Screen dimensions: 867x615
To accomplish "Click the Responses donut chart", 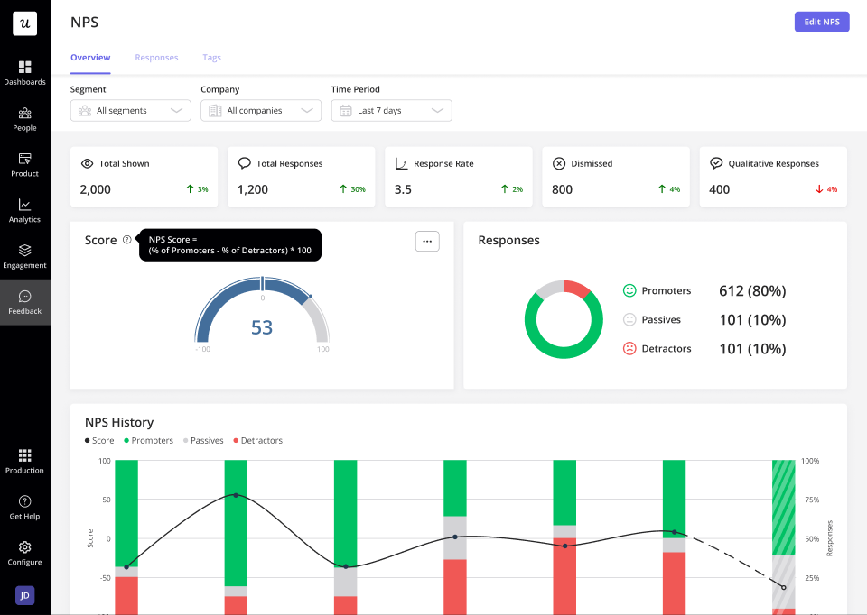I will pyautogui.click(x=563, y=319).
